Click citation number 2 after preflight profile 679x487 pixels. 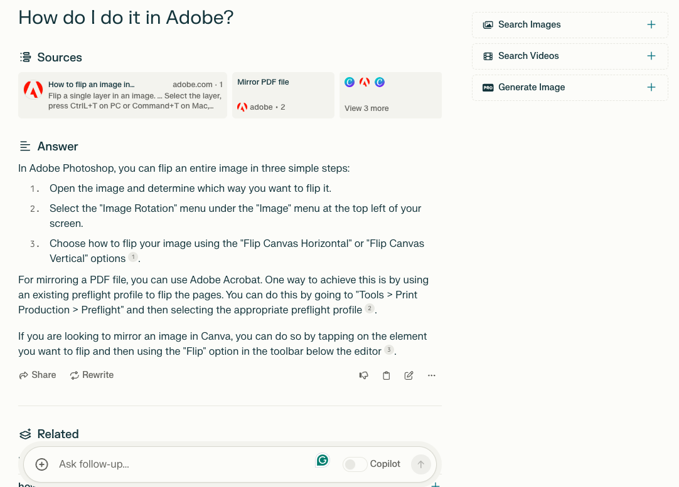tap(370, 308)
